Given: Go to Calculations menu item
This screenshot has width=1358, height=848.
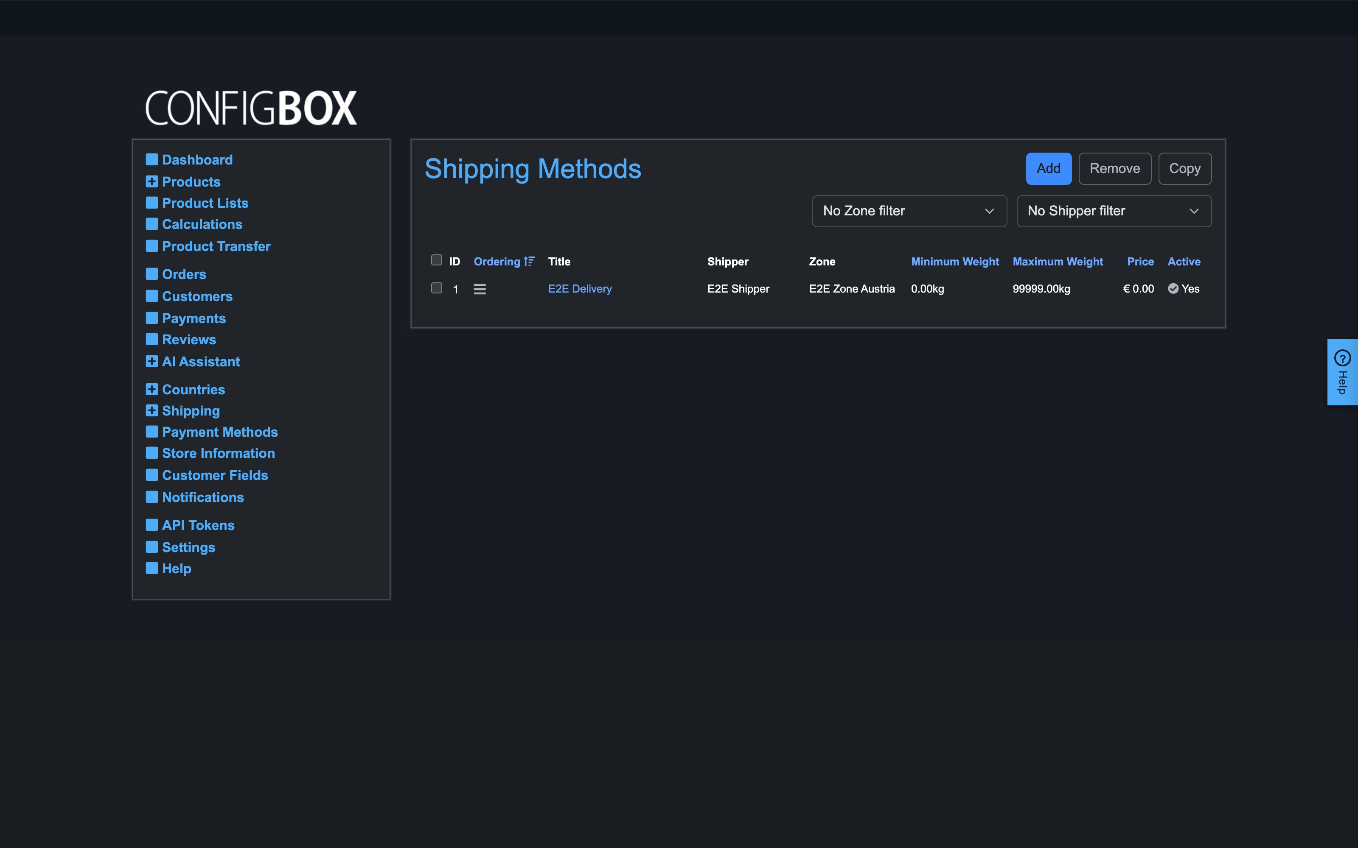Looking at the screenshot, I should click(202, 224).
